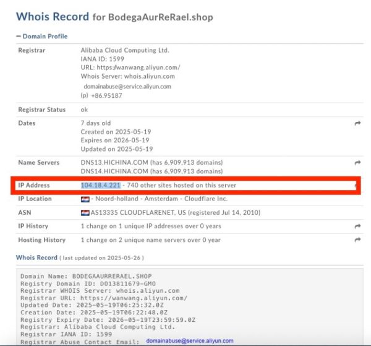Viewport: 371px width, 346px height.
Task: Open the 740 other sites hosted text
Action: (x=182, y=186)
